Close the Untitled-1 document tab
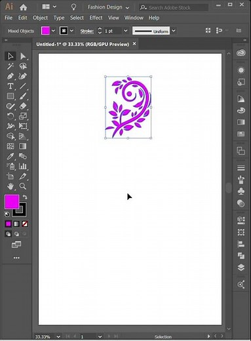Image resolution: width=251 pixels, height=341 pixels. tap(134, 44)
